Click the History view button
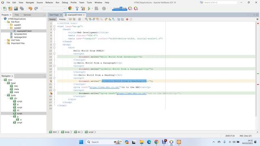Viewport: 260px width, 146px height. (x=62, y=19)
